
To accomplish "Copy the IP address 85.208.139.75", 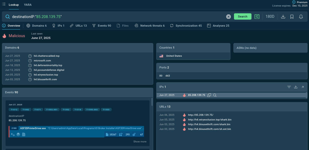I will pyautogui.click(x=209, y=95).
